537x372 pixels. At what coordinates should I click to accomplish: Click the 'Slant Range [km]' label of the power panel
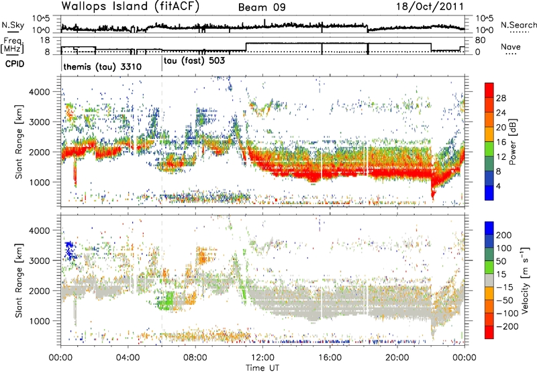19,142
